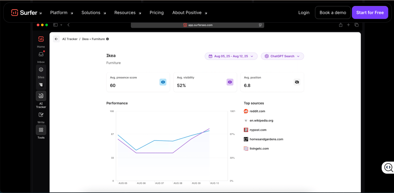Click the AUG 09 label on chart axis
394x193 pixels.
[196, 183]
